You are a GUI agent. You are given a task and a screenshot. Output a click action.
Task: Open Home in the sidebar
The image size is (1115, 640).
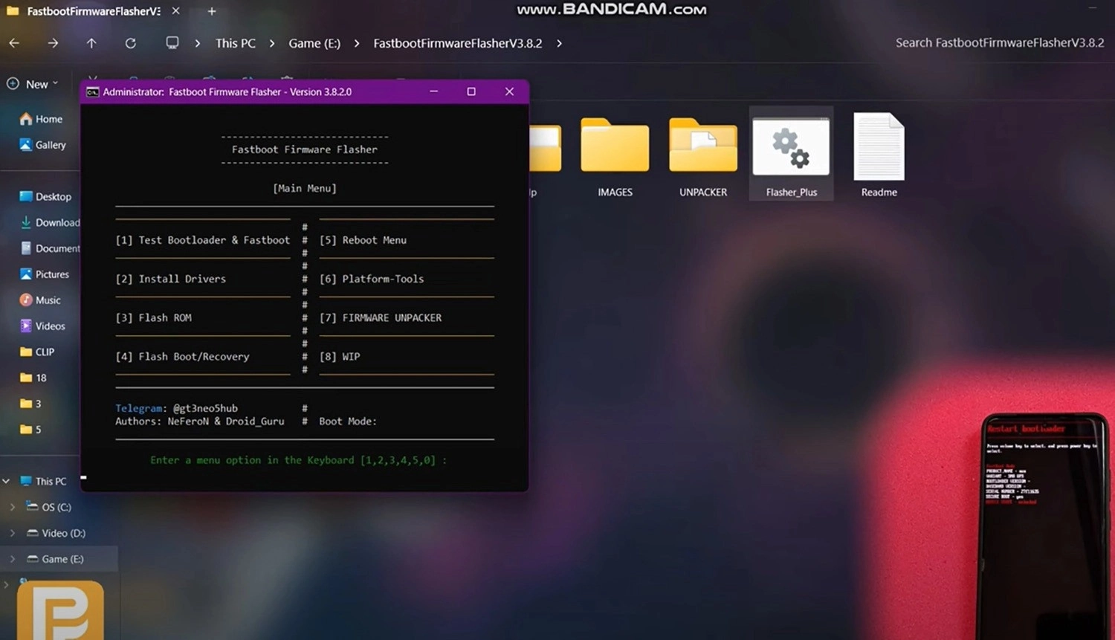click(x=41, y=119)
